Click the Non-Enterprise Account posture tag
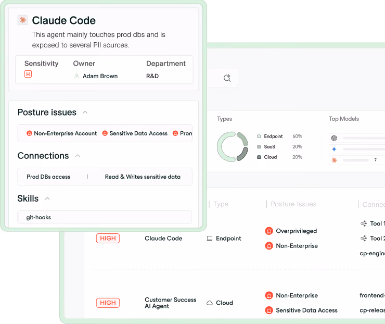Viewport: 385px width, 324px height. pos(61,133)
